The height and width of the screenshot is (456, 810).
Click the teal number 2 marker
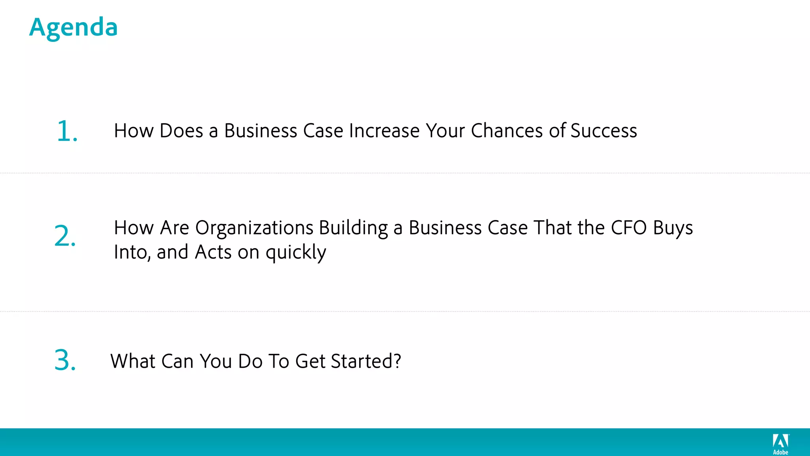pos(65,236)
